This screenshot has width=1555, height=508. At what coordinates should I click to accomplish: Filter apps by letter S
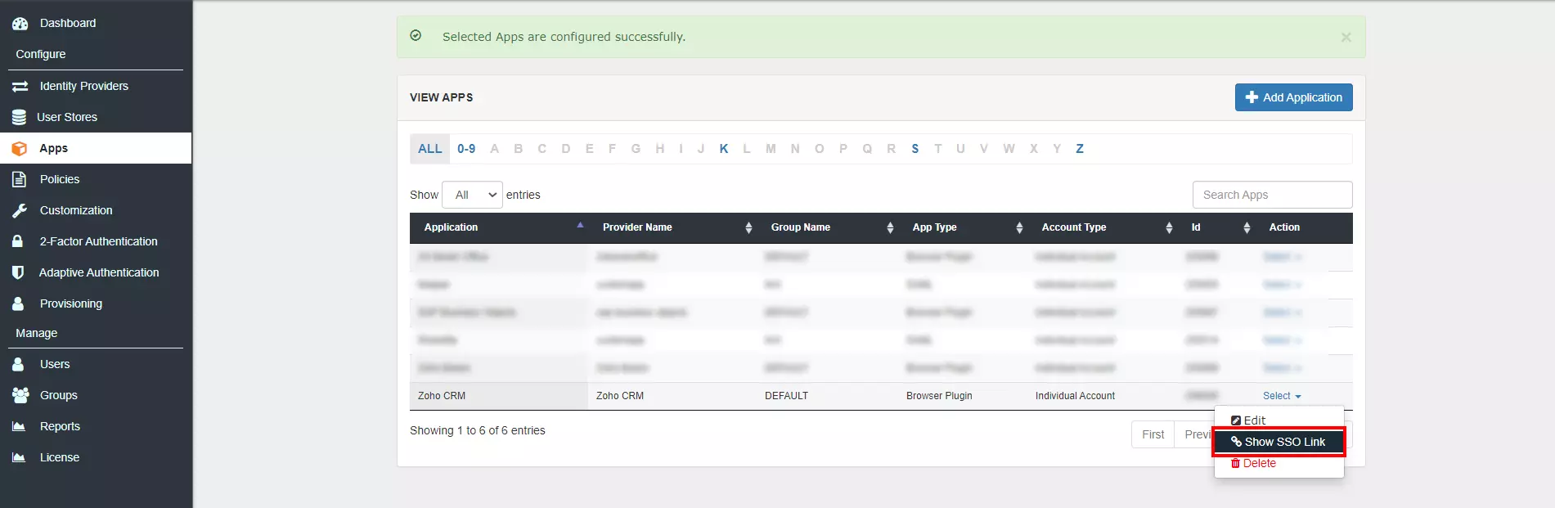[915, 149]
